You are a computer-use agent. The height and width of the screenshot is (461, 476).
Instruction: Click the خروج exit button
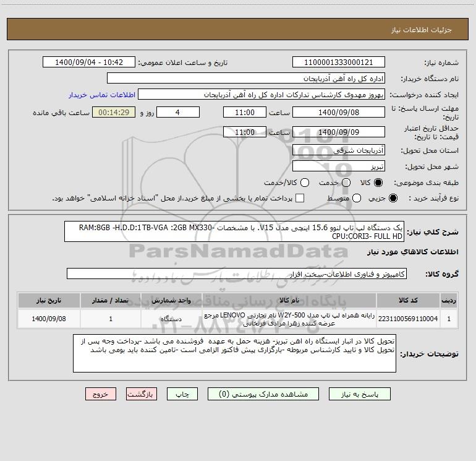point(101,394)
